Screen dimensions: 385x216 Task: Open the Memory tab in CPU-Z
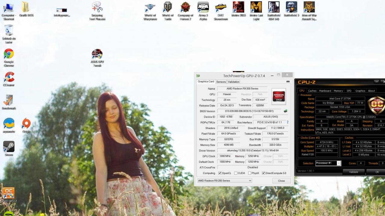(338, 91)
